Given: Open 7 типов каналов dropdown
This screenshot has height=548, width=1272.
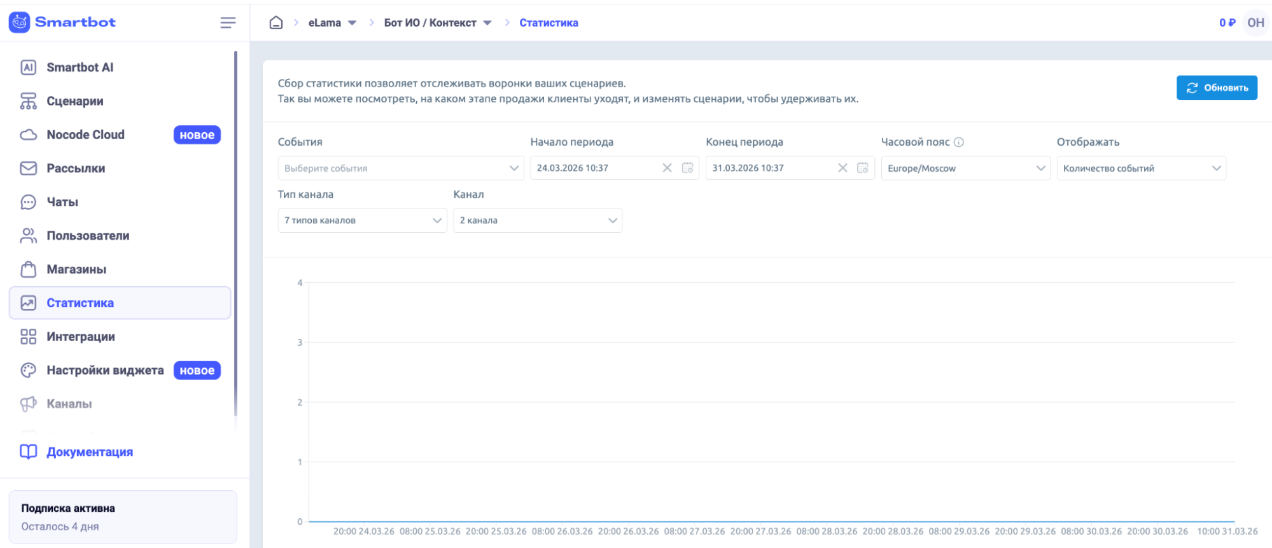Looking at the screenshot, I should [362, 220].
